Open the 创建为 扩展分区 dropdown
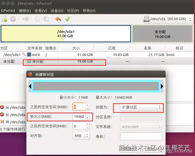This screenshot has height=156, width=195. tap(141, 107)
